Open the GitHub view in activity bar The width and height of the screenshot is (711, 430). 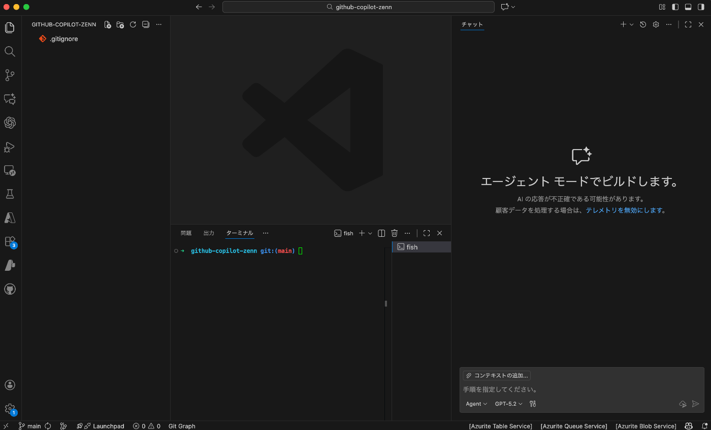(10, 289)
